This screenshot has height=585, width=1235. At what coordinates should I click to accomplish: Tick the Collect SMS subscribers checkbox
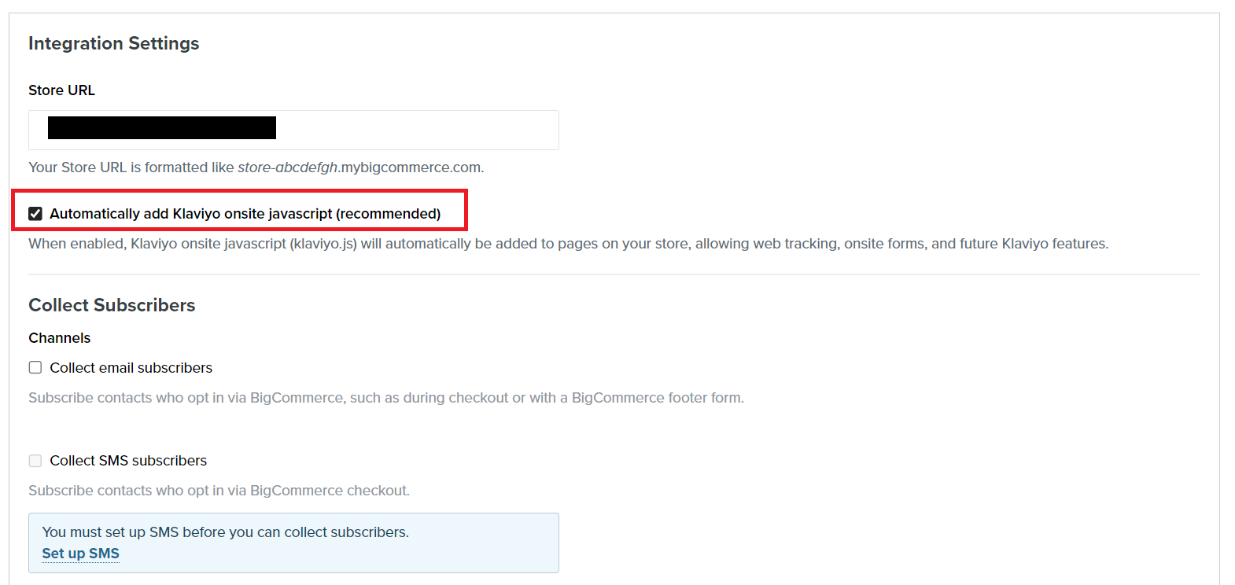[35, 461]
